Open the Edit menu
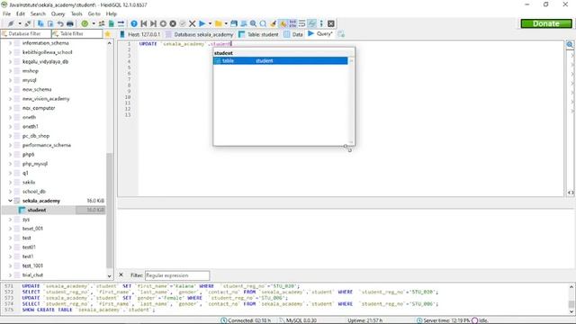Screen dimensions: 576x324 point(20,13)
